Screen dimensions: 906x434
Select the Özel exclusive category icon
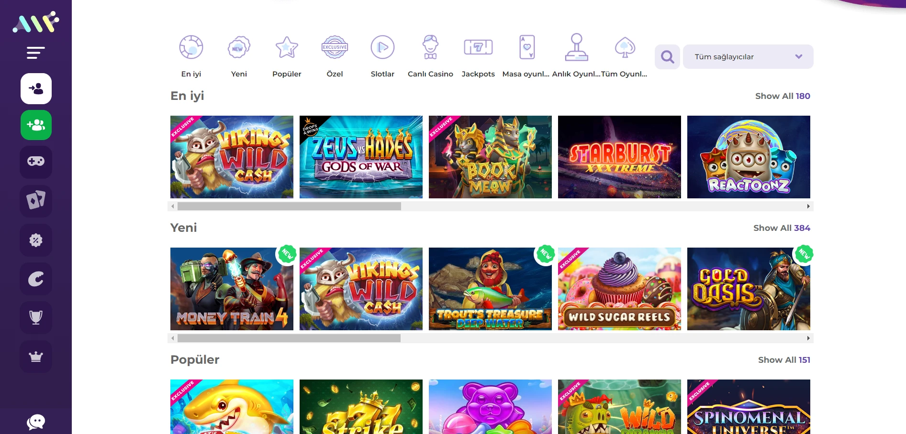(335, 47)
